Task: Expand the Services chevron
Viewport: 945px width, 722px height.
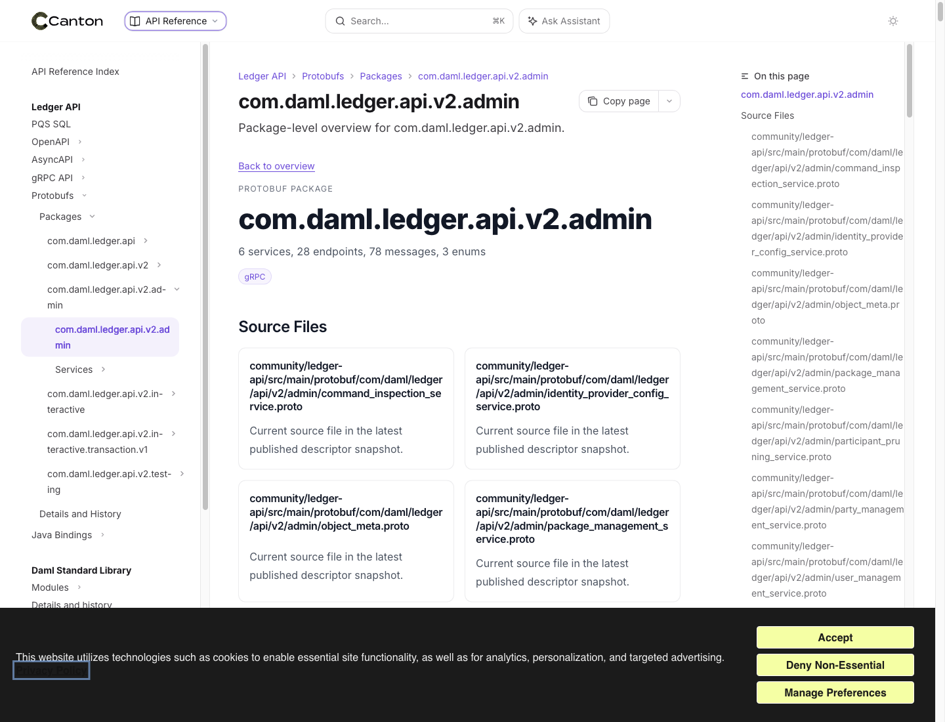Action: pos(103,370)
